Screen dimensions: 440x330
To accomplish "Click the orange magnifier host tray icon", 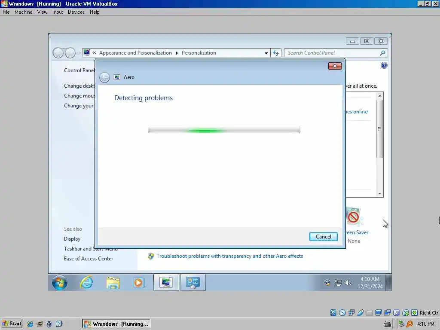I will [x=409, y=324].
